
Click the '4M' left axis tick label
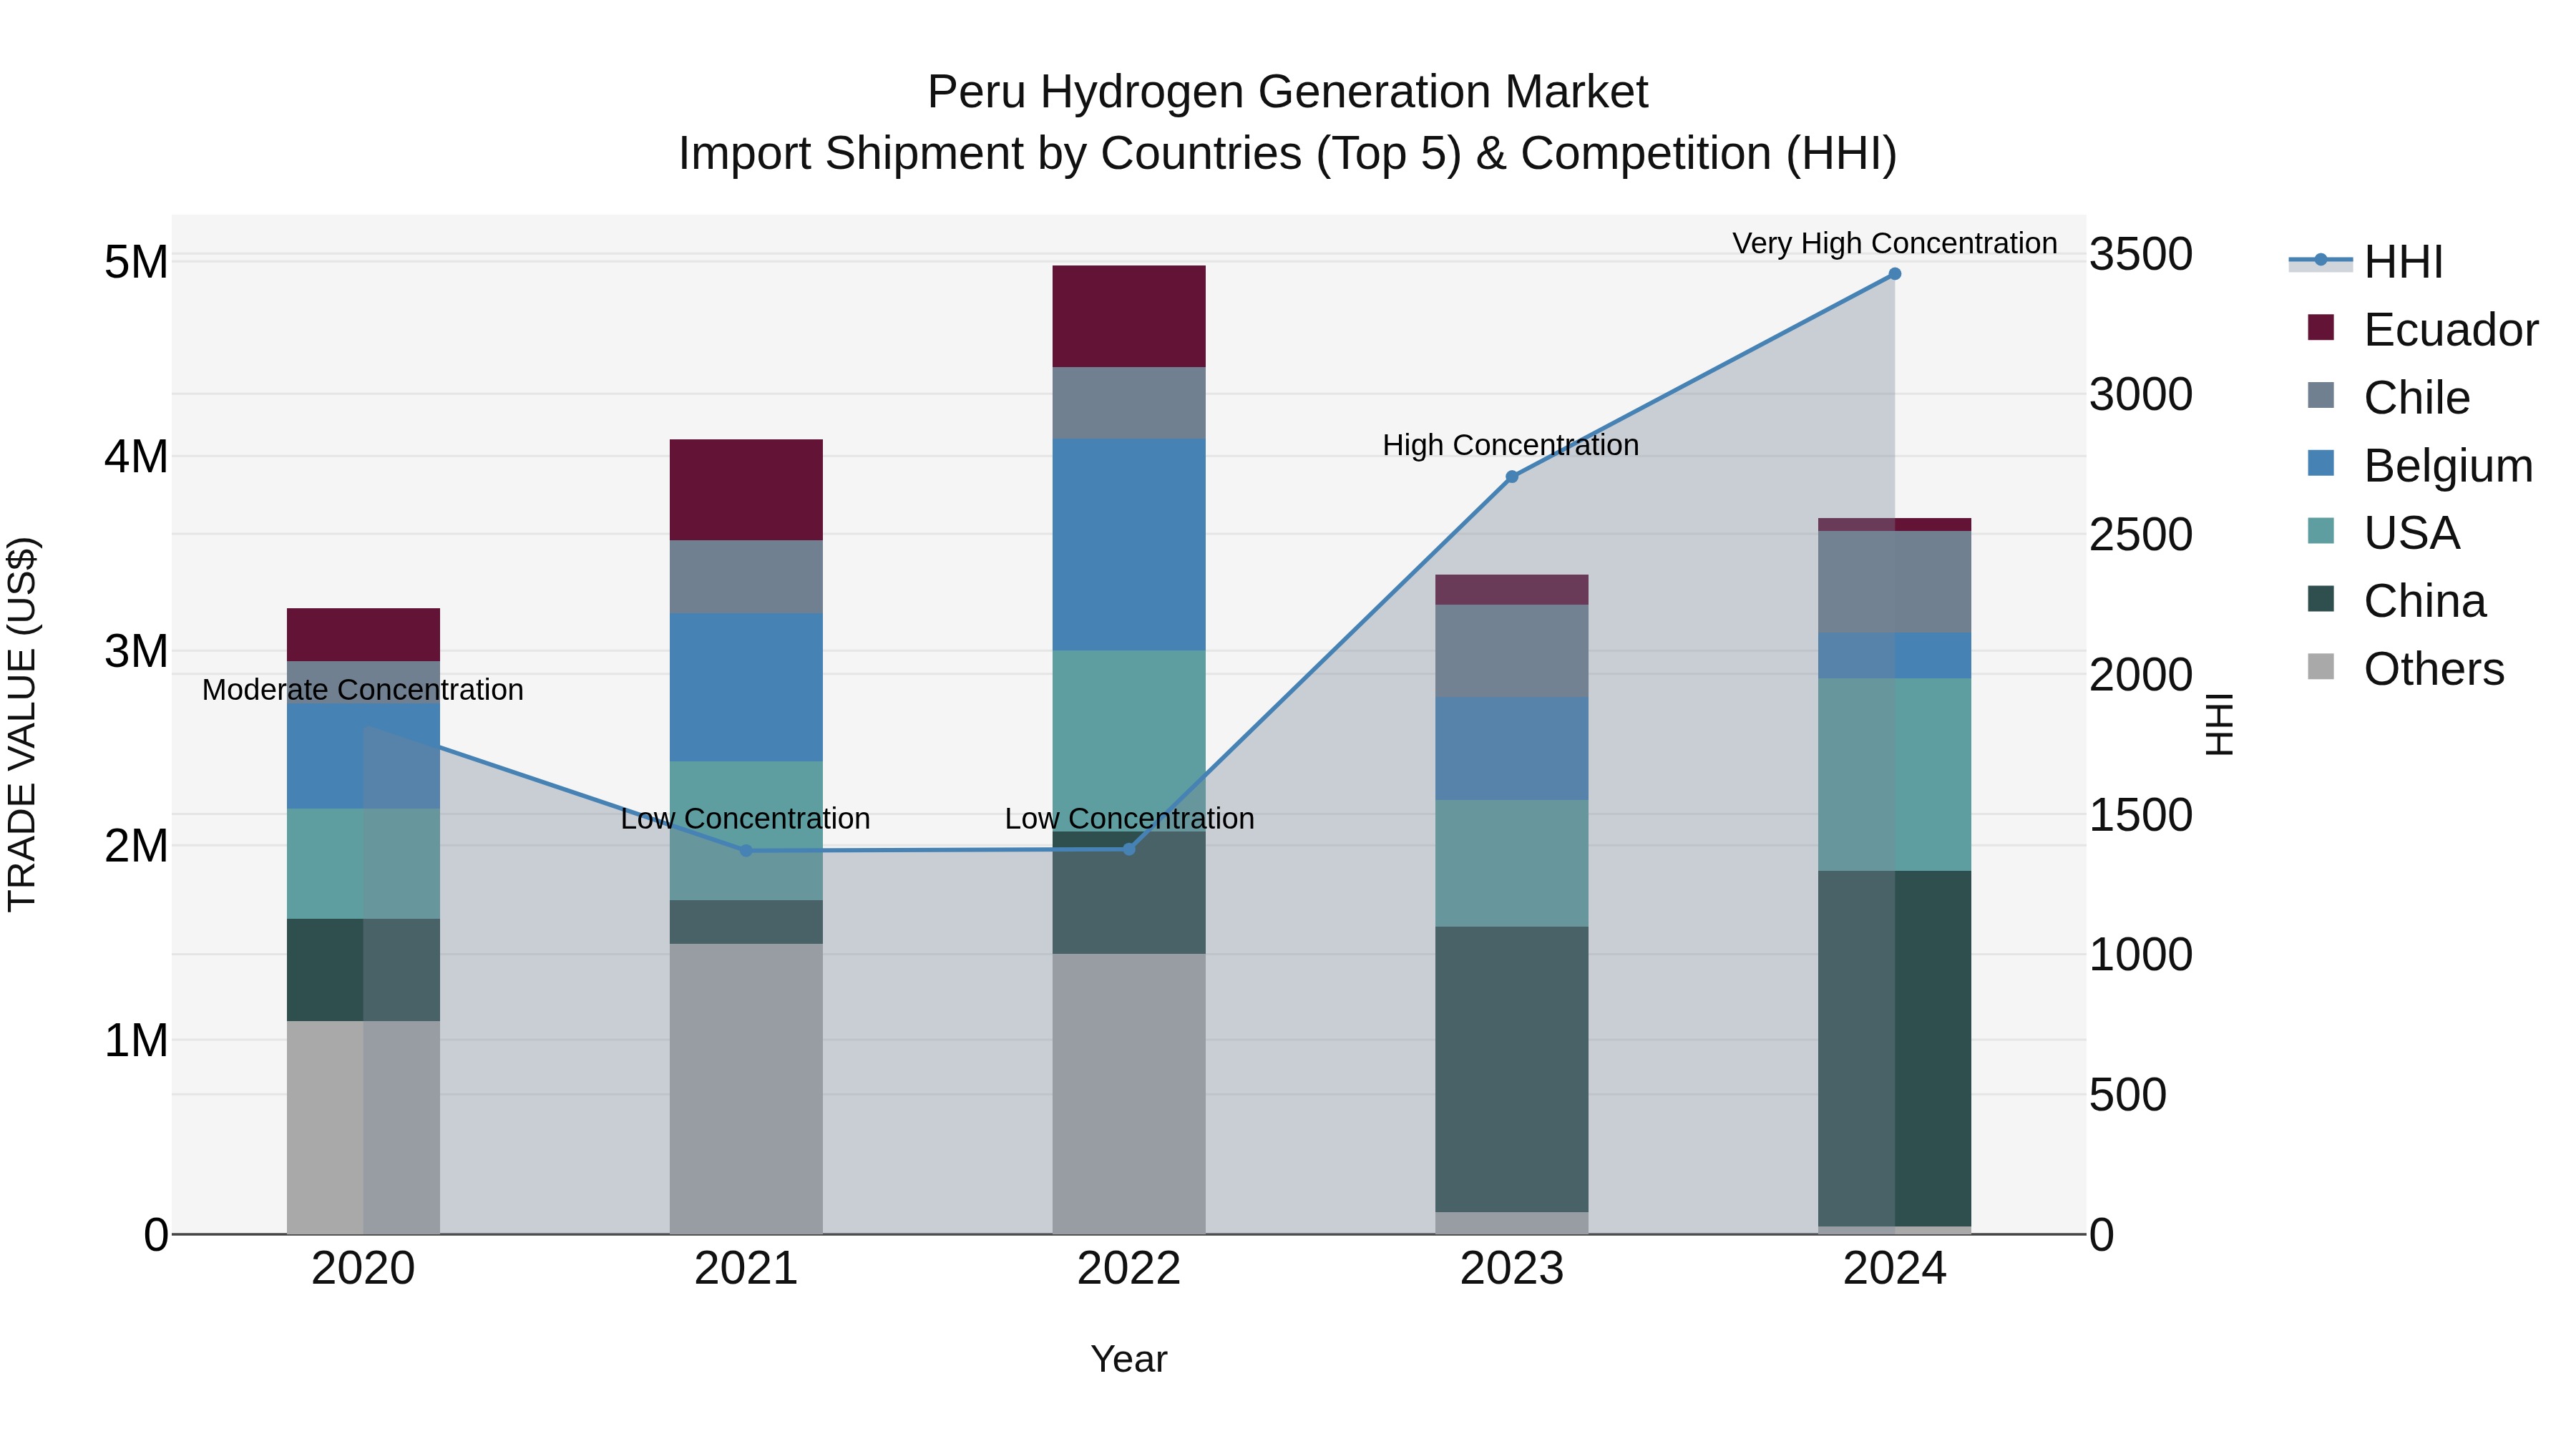136,457
